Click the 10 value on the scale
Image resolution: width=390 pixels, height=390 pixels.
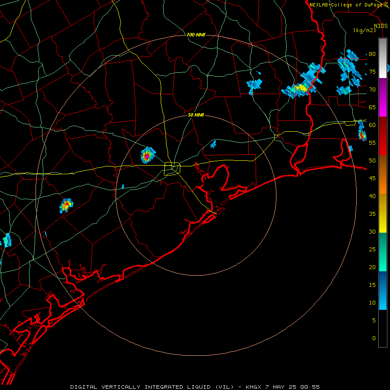point(372,303)
